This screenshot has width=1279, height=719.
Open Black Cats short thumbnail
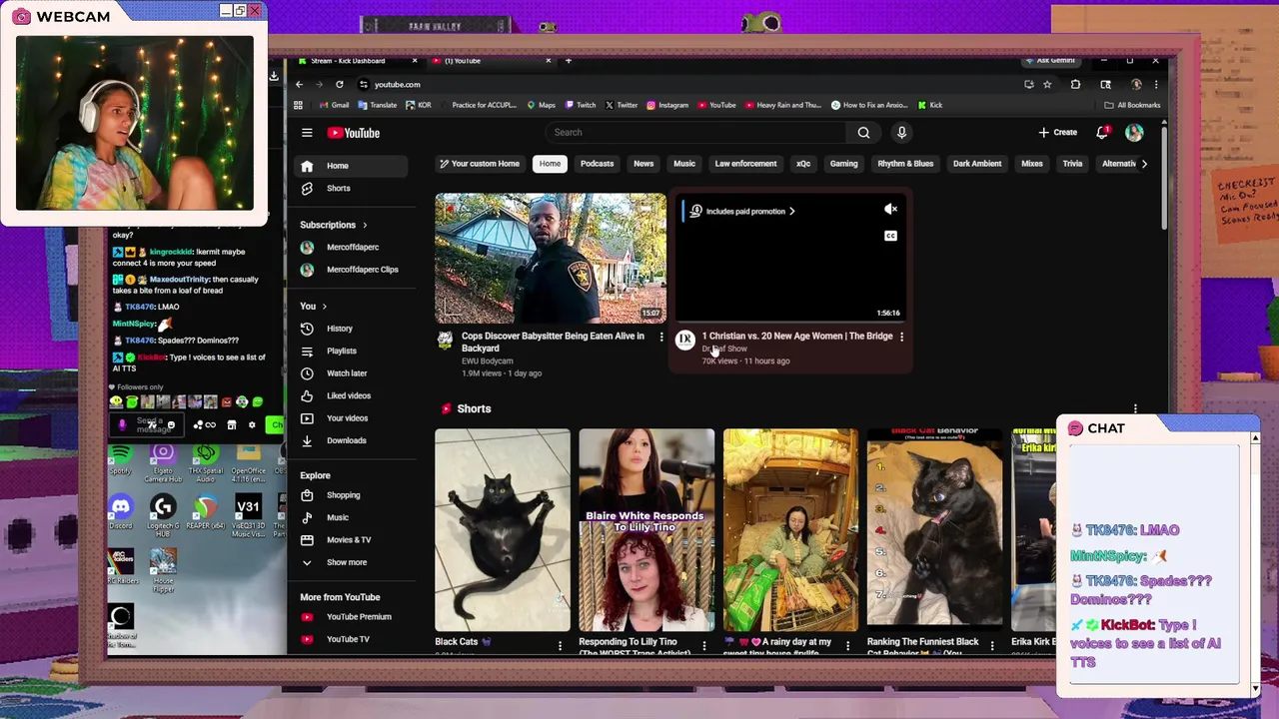(503, 529)
